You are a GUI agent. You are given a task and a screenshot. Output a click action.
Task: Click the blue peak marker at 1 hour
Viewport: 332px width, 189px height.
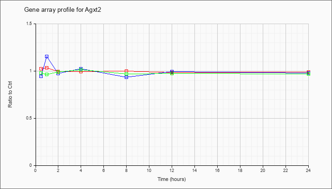[x=46, y=57]
